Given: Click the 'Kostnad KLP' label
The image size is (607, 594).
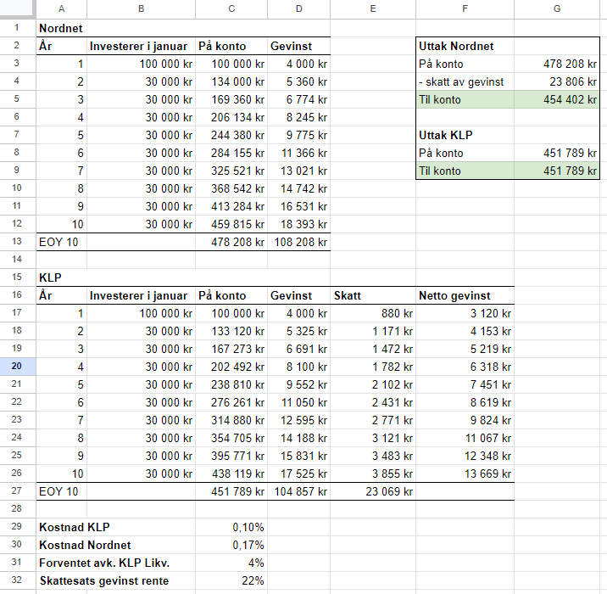Looking at the screenshot, I should tap(75, 527).
